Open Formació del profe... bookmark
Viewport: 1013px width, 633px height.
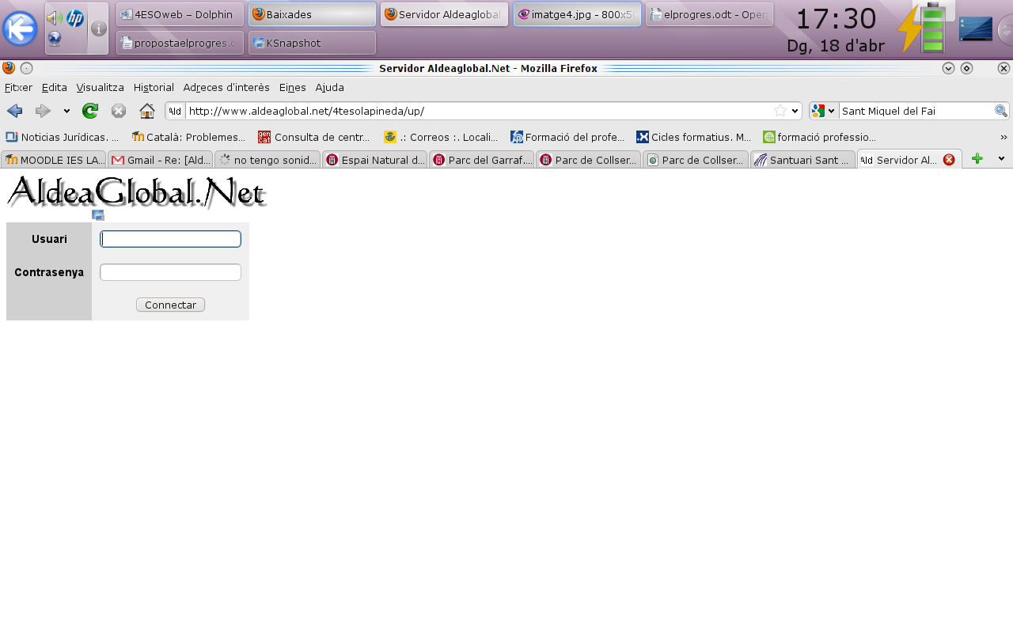tap(567, 137)
